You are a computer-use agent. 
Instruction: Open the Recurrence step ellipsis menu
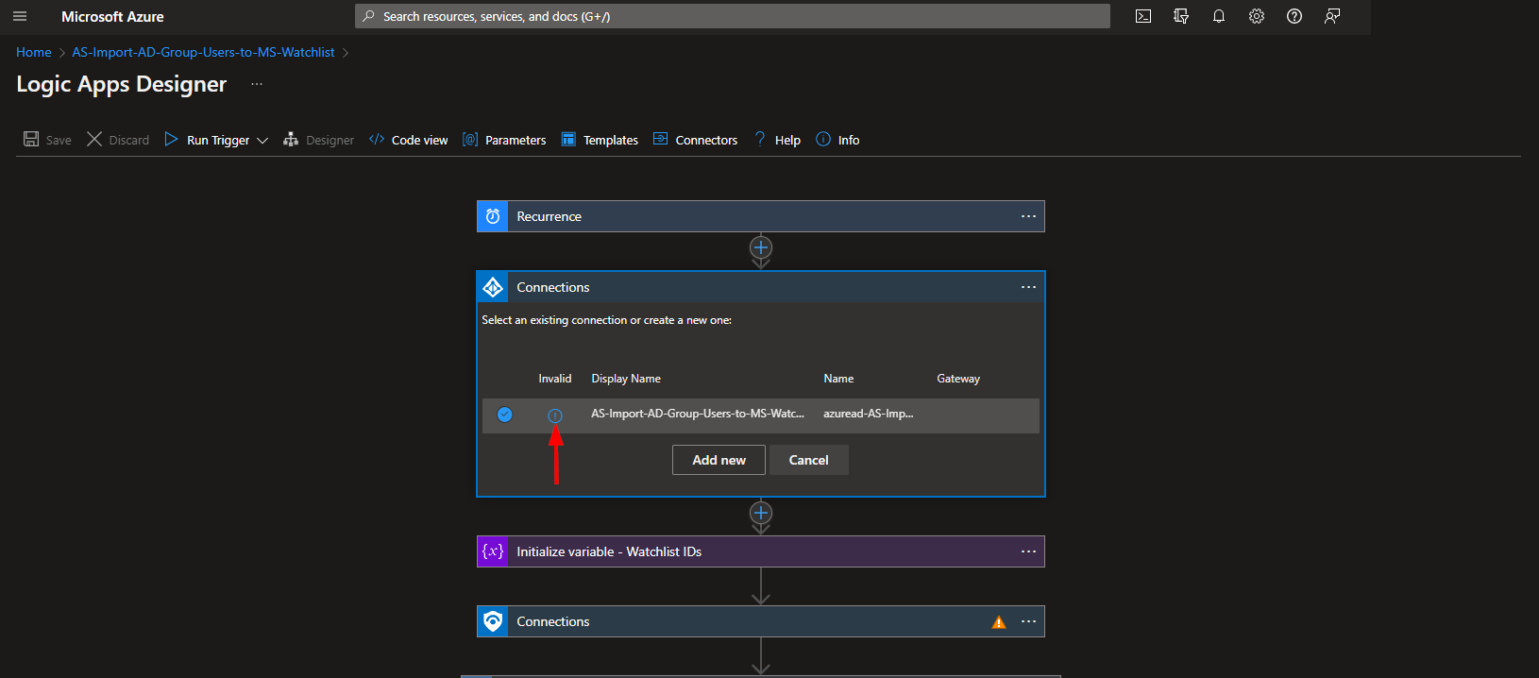click(1028, 216)
